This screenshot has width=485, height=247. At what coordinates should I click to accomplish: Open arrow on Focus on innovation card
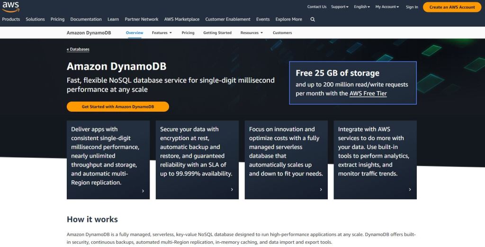(x=321, y=189)
